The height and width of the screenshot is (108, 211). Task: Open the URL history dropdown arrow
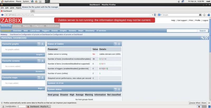point(152,15)
